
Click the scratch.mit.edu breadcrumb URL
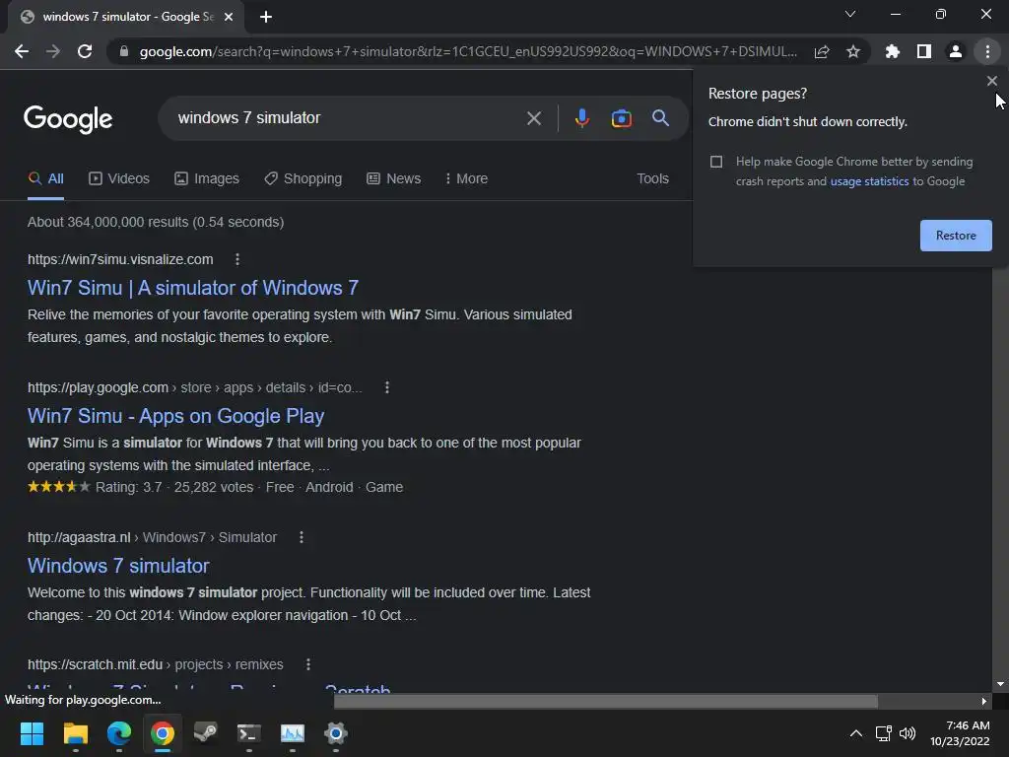tap(155, 664)
